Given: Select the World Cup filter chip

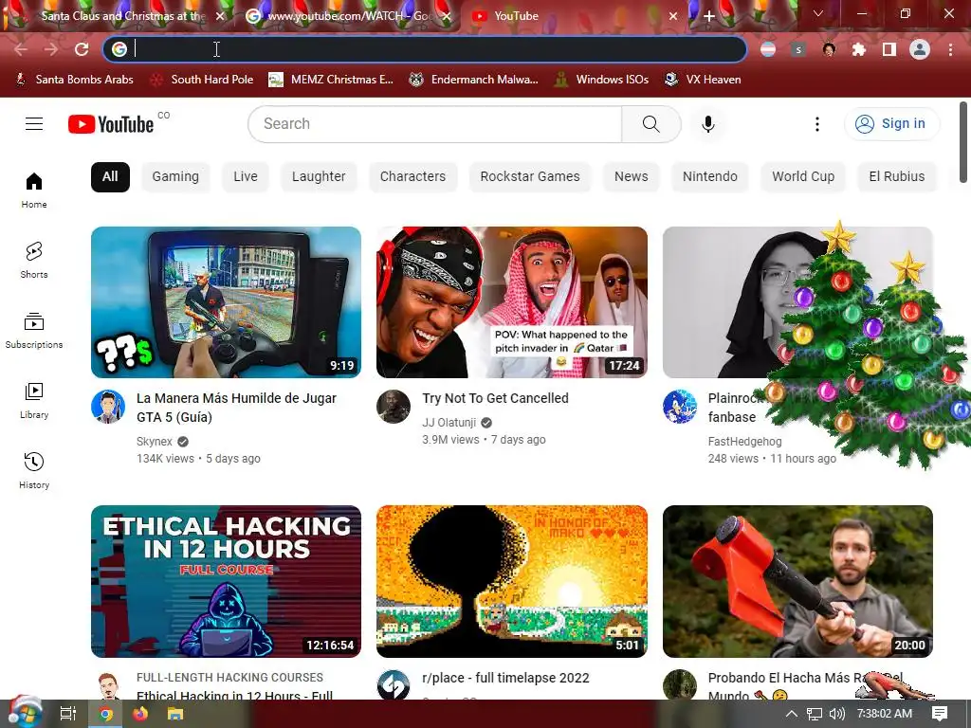Looking at the screenshot, I should click(803, 176).
